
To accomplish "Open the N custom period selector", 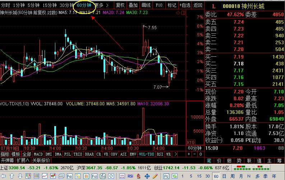I will point(249,176).
